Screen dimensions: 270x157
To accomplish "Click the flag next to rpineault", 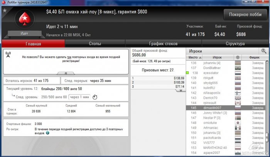I will [238, 103].
